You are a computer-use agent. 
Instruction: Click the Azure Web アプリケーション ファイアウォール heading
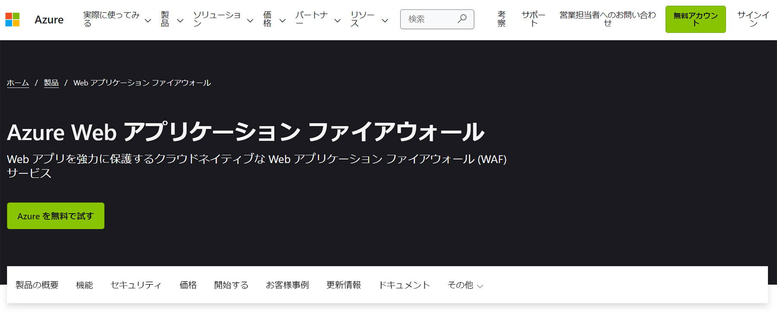click(246, 132)
